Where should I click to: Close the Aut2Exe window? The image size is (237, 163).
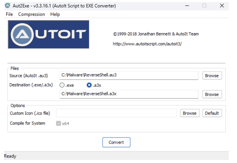[222, 6]
